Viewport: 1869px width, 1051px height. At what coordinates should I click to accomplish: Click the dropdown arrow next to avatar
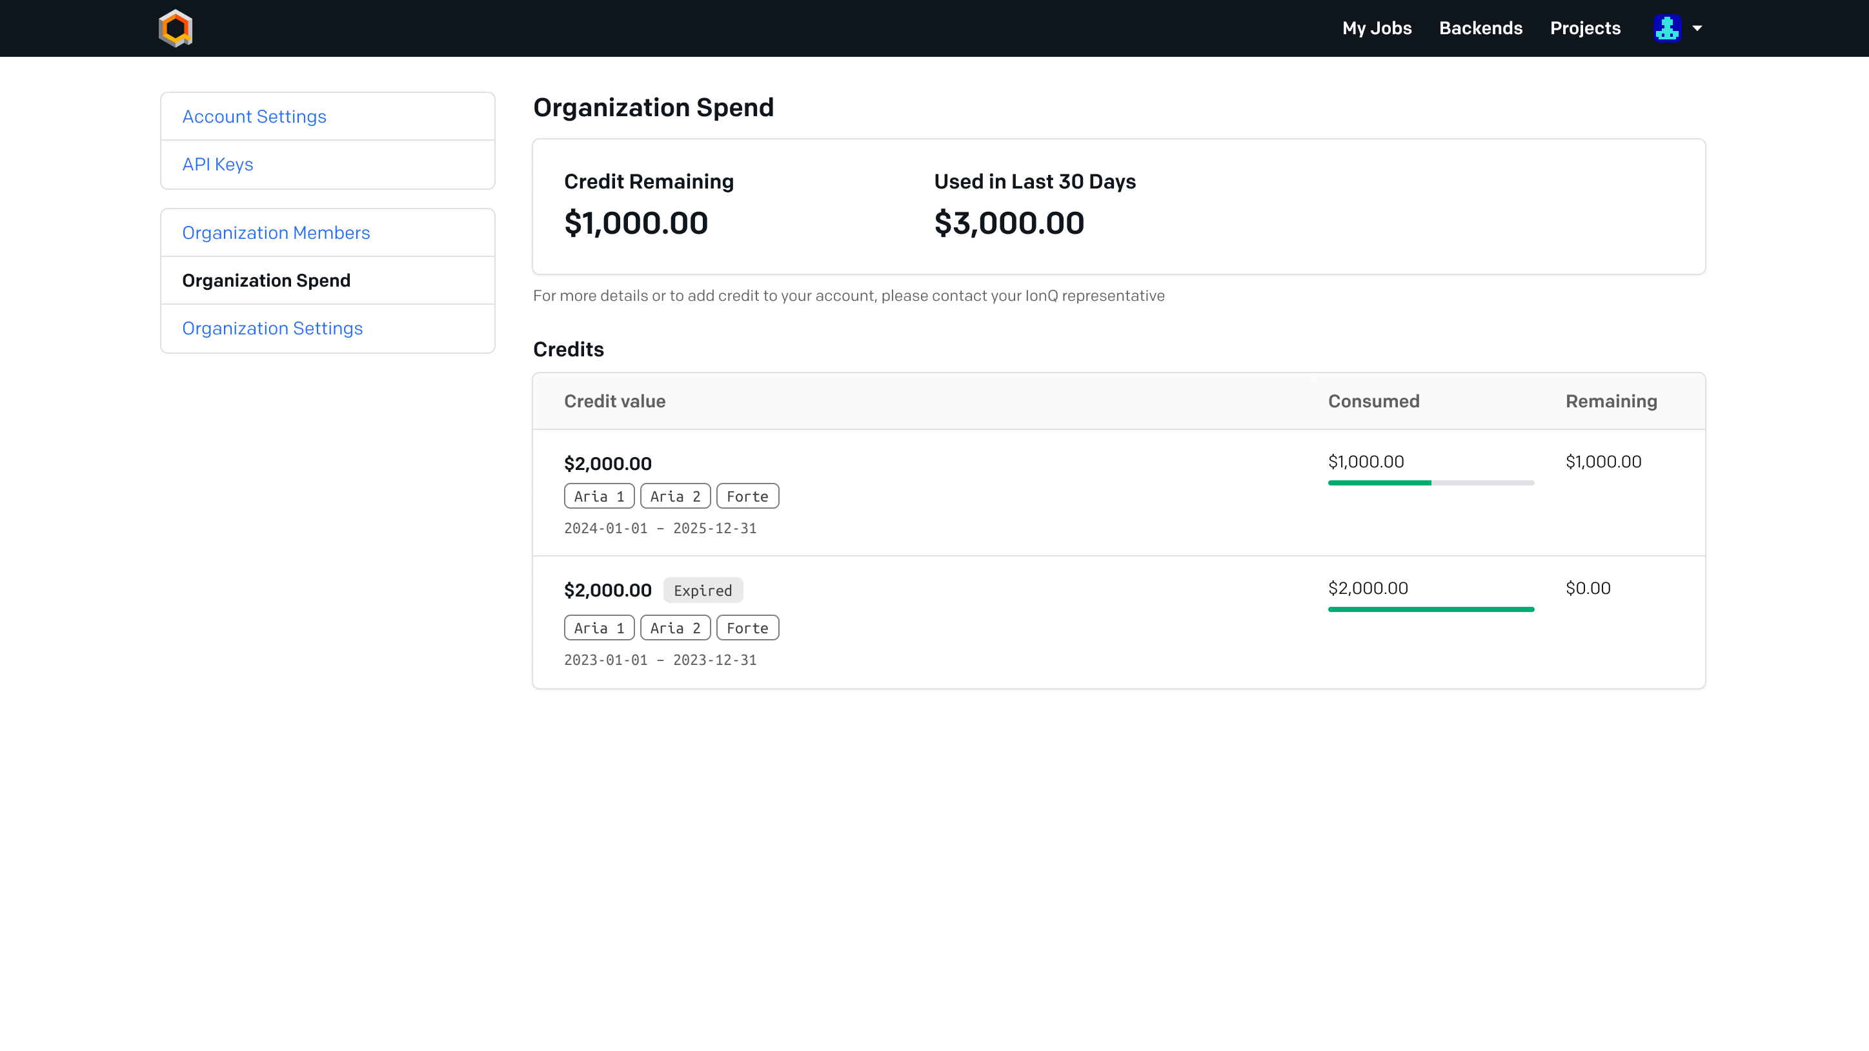tap(1697, 28)
